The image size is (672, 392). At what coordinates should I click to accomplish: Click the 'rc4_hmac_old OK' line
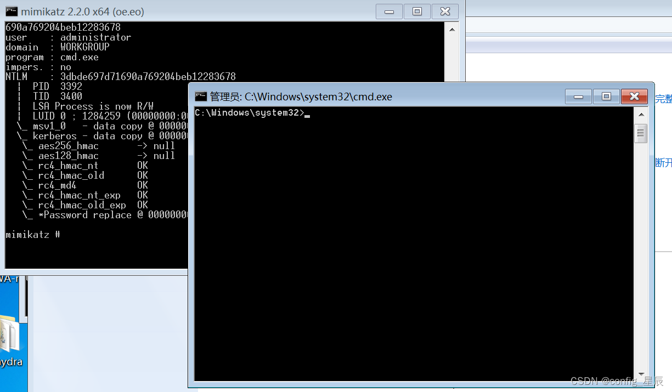[85, 175]
